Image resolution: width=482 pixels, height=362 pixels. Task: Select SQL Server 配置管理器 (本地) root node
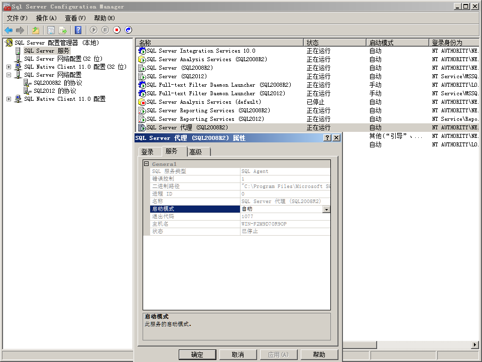57,43
